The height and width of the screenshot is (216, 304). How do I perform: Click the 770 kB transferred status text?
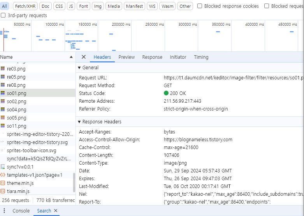pos(56,200)
